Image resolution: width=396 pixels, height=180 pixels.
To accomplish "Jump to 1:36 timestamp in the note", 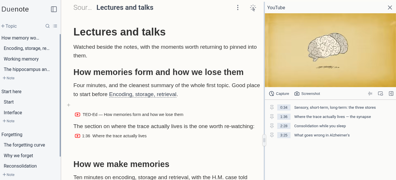I will [x=86, y=136].
